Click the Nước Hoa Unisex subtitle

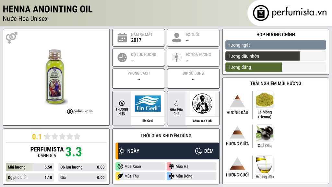25,19
